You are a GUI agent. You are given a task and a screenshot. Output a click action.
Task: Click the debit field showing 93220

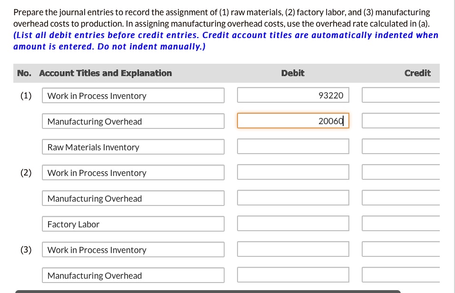(x=293, y=95)
